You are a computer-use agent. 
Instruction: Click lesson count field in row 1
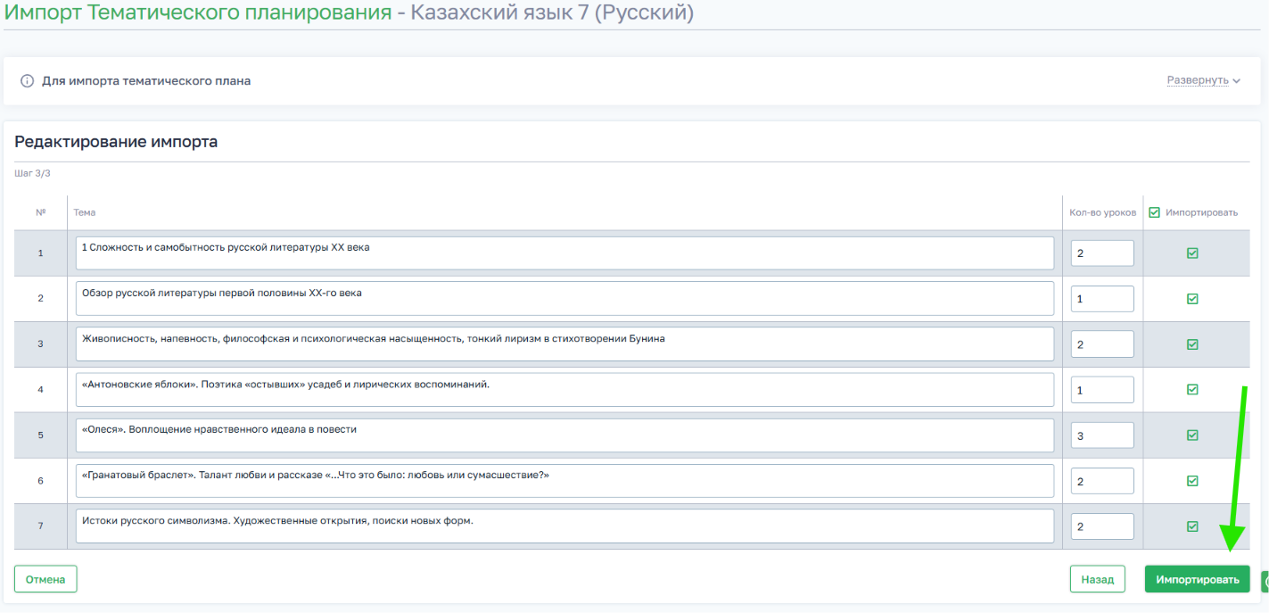(x=1102, y=253)
